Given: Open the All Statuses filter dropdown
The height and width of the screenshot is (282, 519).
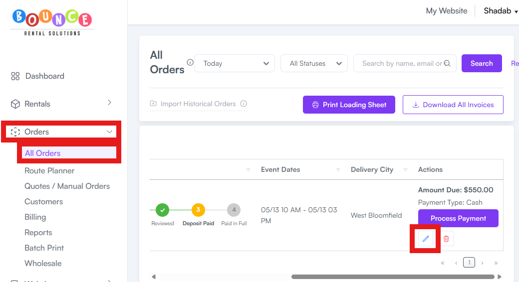Looking at the screenshot, I should coord(314,63).
